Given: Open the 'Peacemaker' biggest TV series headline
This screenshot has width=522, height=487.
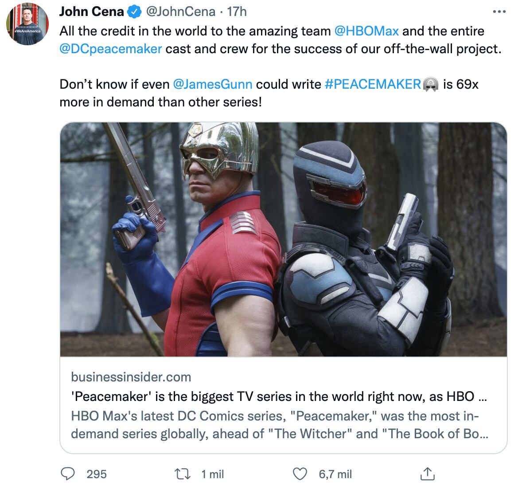Looking at the screenshot, I should [279, 396].
